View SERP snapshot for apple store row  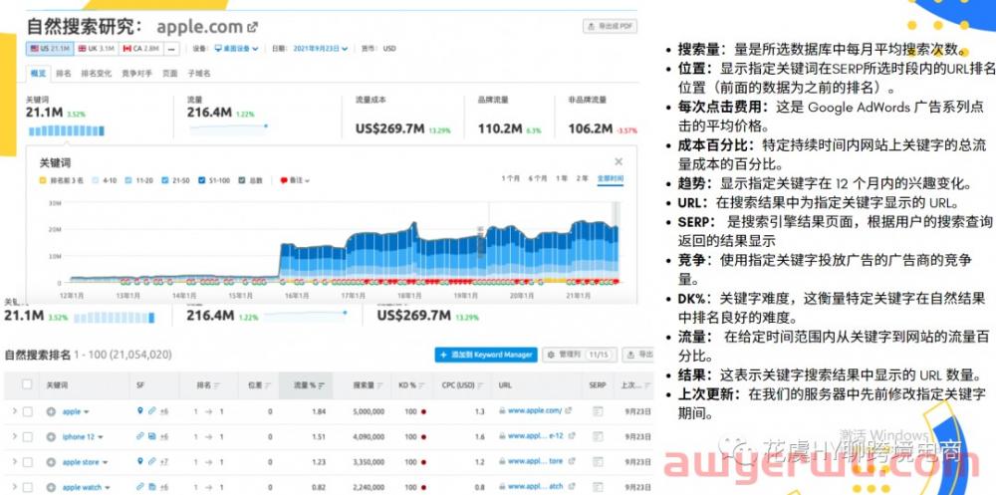click(597, 462)
